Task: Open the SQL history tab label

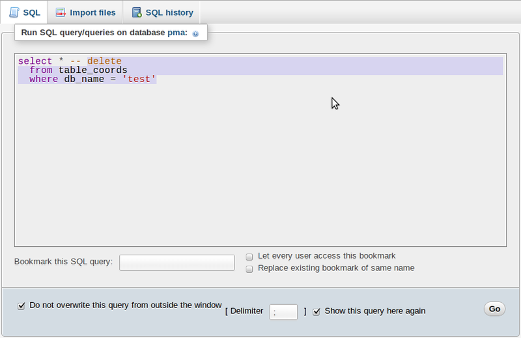Action: pos(169,12)
